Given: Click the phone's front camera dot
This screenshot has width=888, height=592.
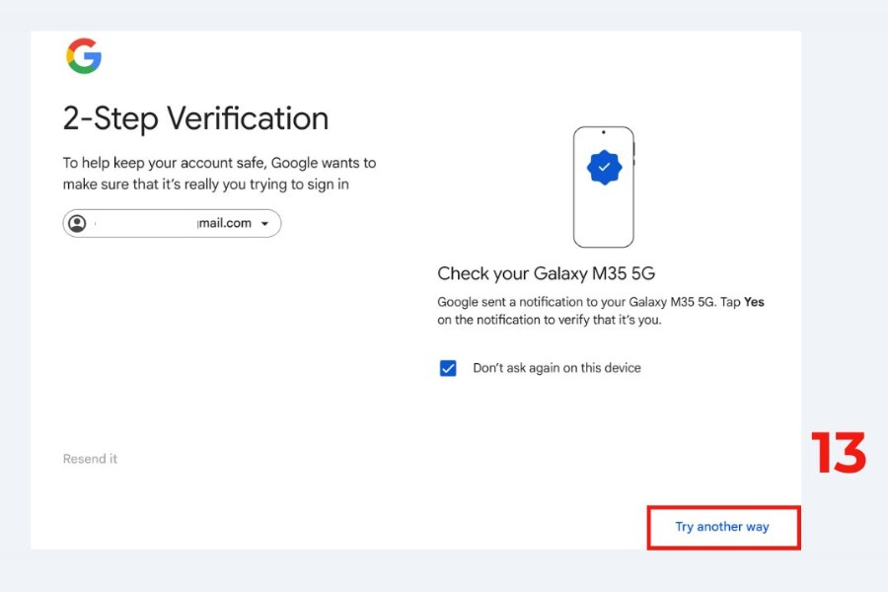Looking at the screenshot, I should [604, 132].
